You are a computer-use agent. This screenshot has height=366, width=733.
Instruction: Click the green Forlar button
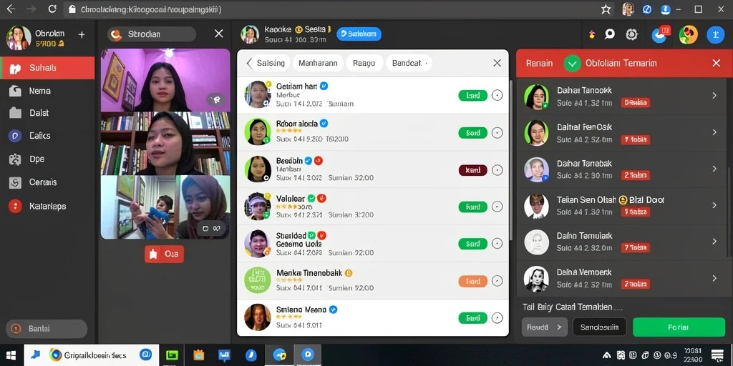click(679, 327)
